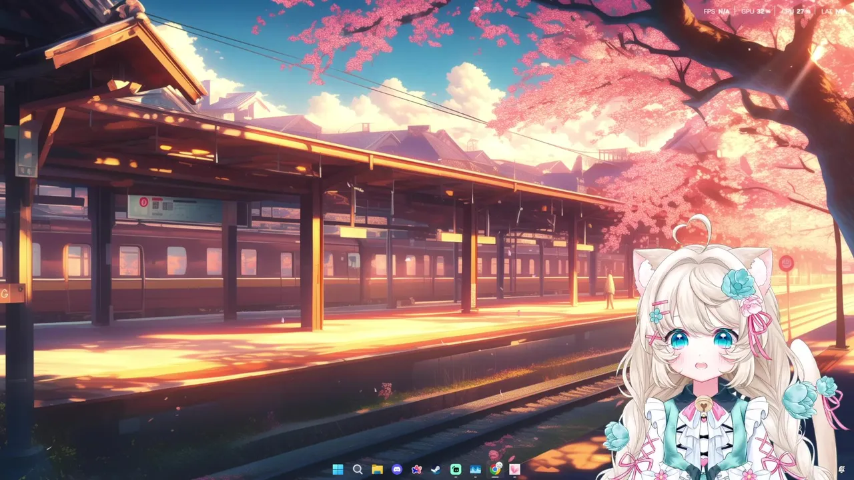Launch File Explorer from the taskbar

[377, 469]
